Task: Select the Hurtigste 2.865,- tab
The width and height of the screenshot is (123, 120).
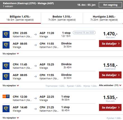Action: (x=103, y=18)
